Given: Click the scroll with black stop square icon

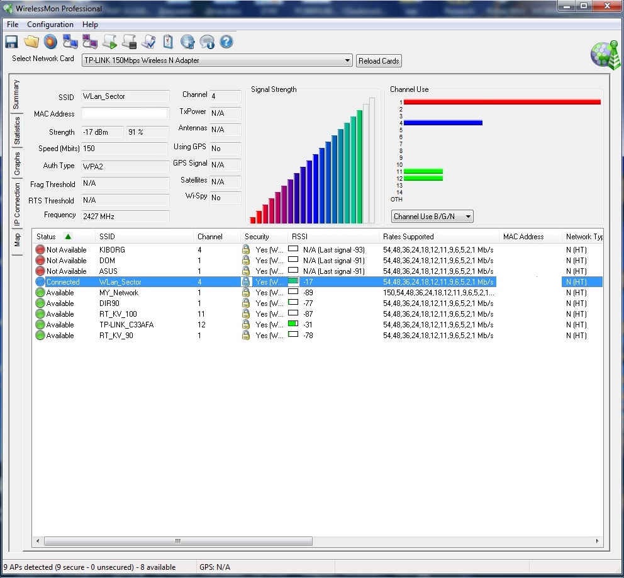Looking at the screenshot, I should click(129, 42).
